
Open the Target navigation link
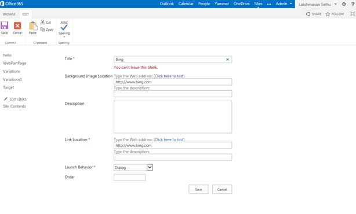click(x=8, y=87)
